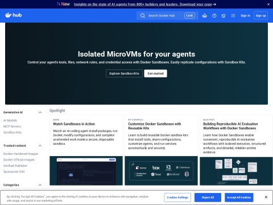Click the evaluation workflow diagram thumbnail

(x=236, y=171)
